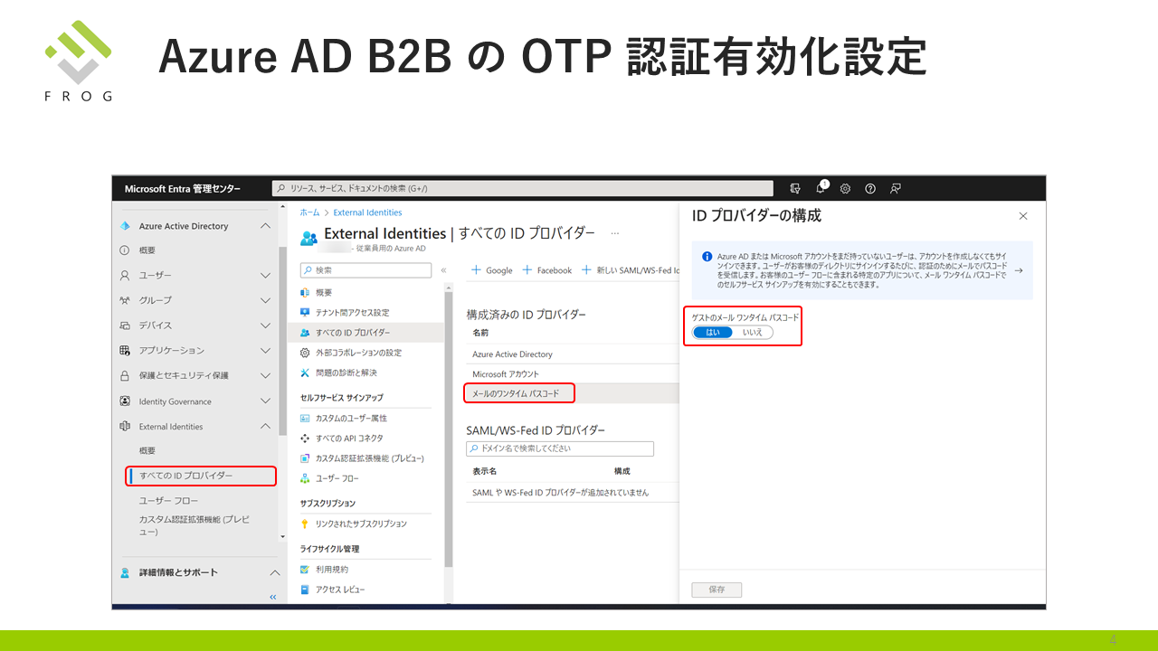Expand the Identity Governance chevron

[x=265, y=401]
